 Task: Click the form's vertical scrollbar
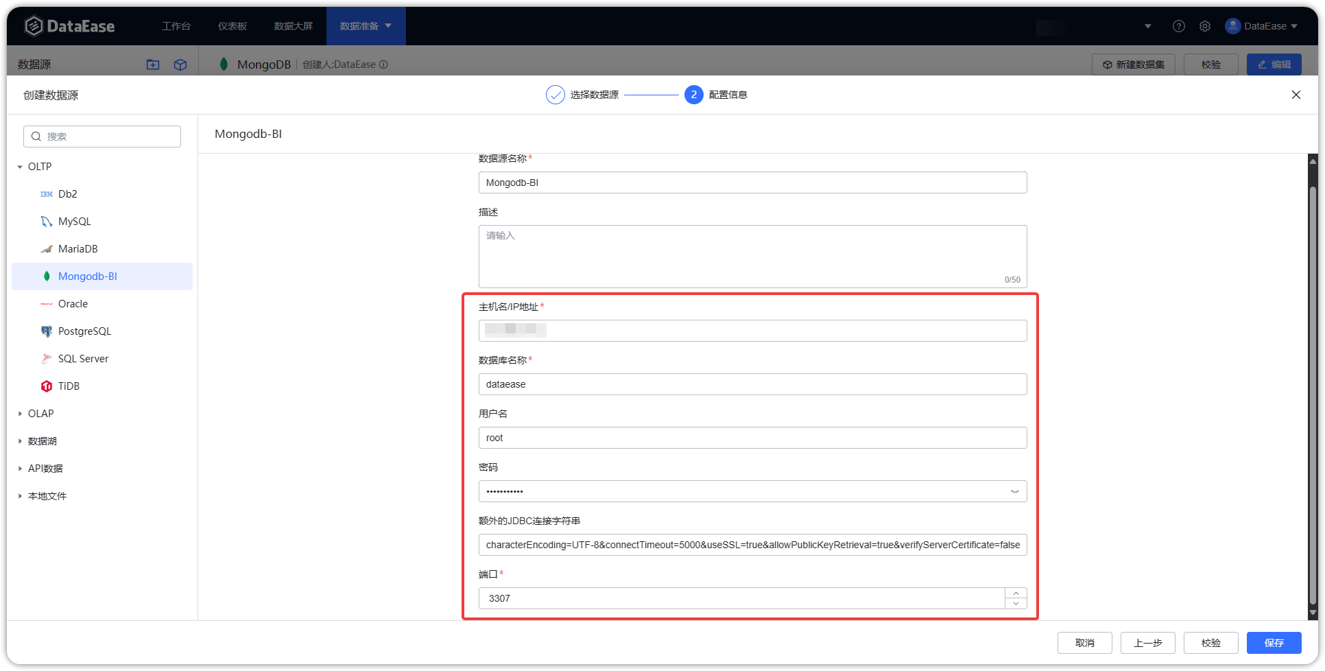coord(1313,384)
